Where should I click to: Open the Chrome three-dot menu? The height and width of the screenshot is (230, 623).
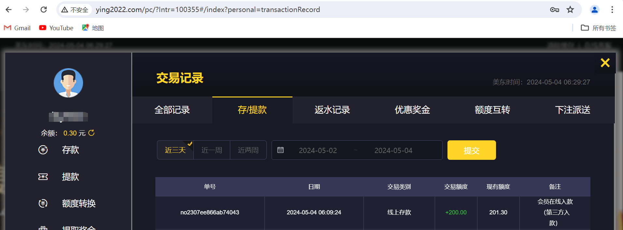point(612,10)
